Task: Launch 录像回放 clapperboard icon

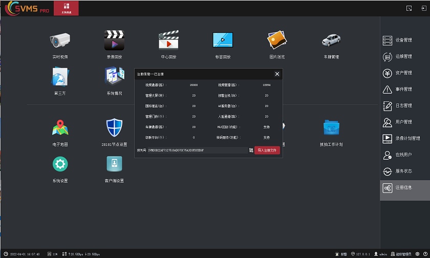Action: [x=114, y=41]
